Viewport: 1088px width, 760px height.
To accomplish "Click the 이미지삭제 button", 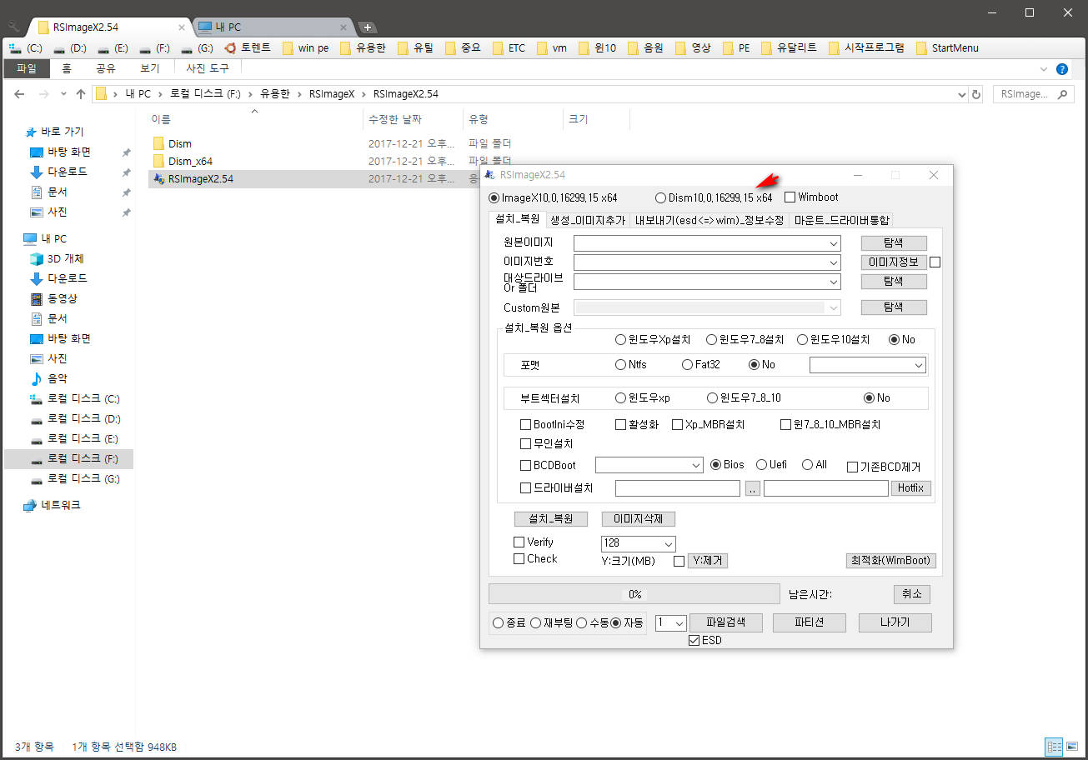I will coord(638,518).
